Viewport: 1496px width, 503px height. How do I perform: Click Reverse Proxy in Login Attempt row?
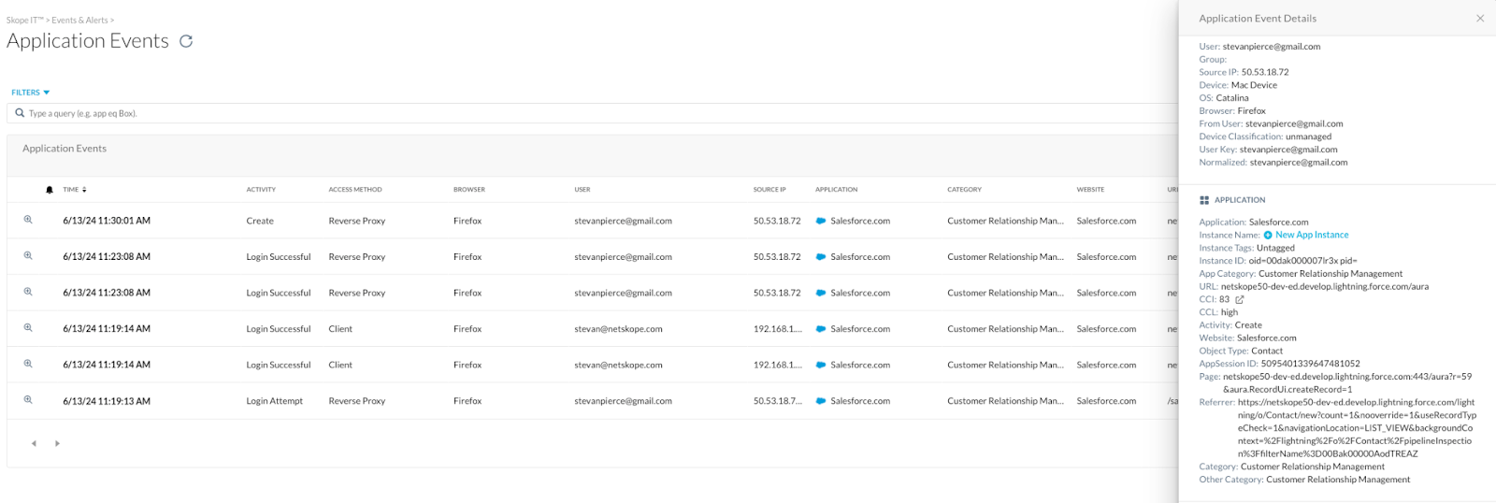(357, 401)
